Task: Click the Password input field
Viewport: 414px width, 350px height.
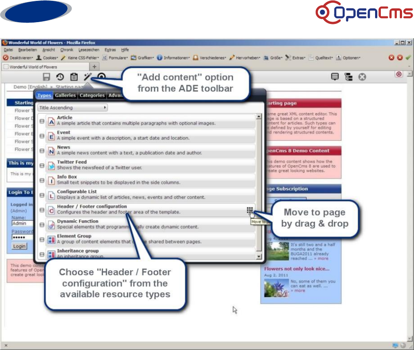Action: point(23,237)
